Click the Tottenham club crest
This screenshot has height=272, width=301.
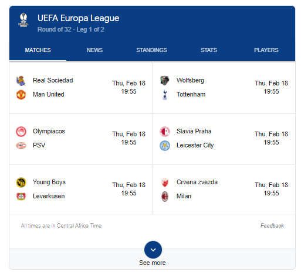point(165,95)
